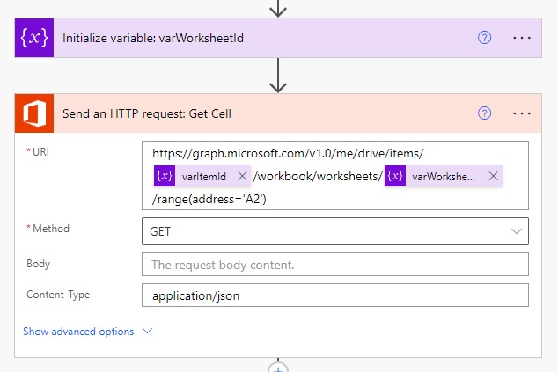The width and height of the screenshot is (558, 372).
Task: Remove the varItemId token from URI
Action: click(x=242, y=176)
